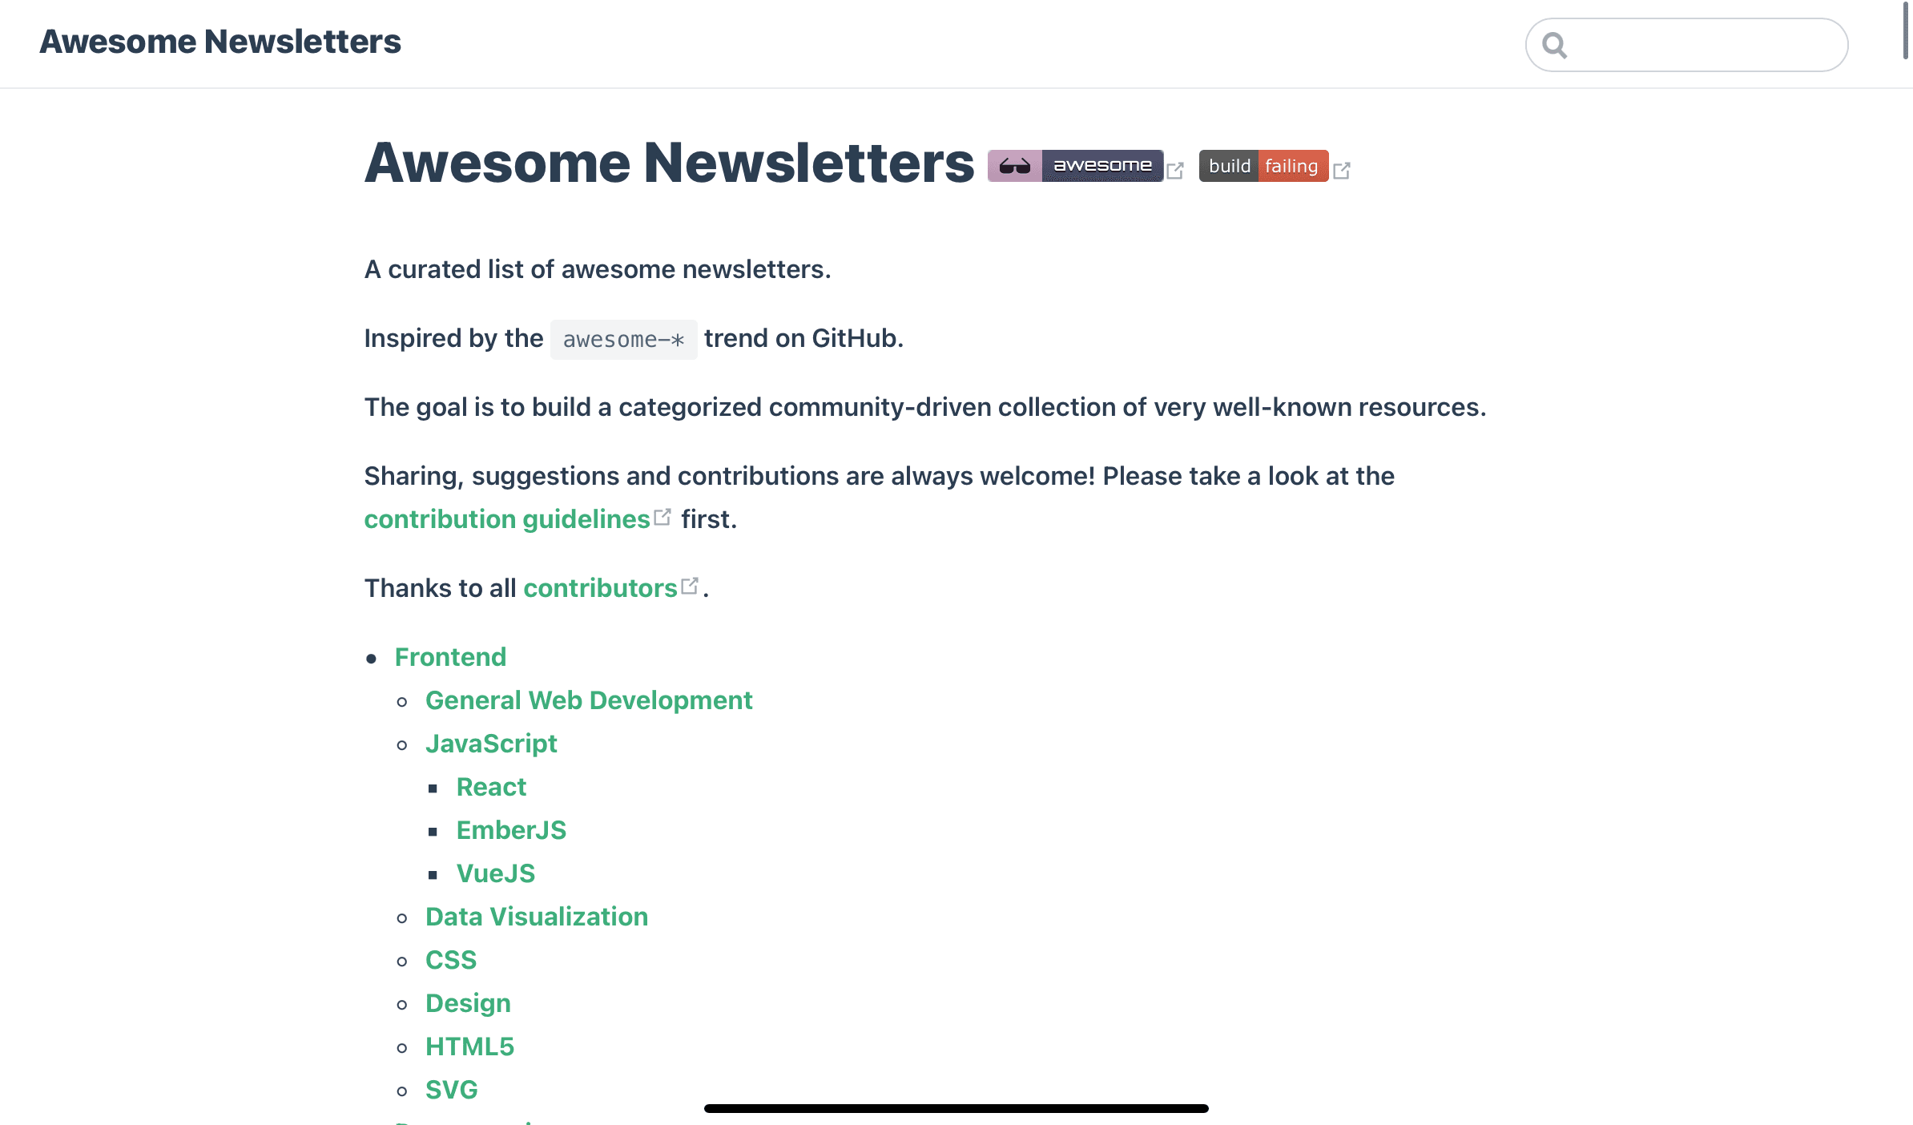The width and height of the screenshot is (1913, 1125).
Task: Select the React newsletter category
Action: pyautogui.click(x=491, y=786)
